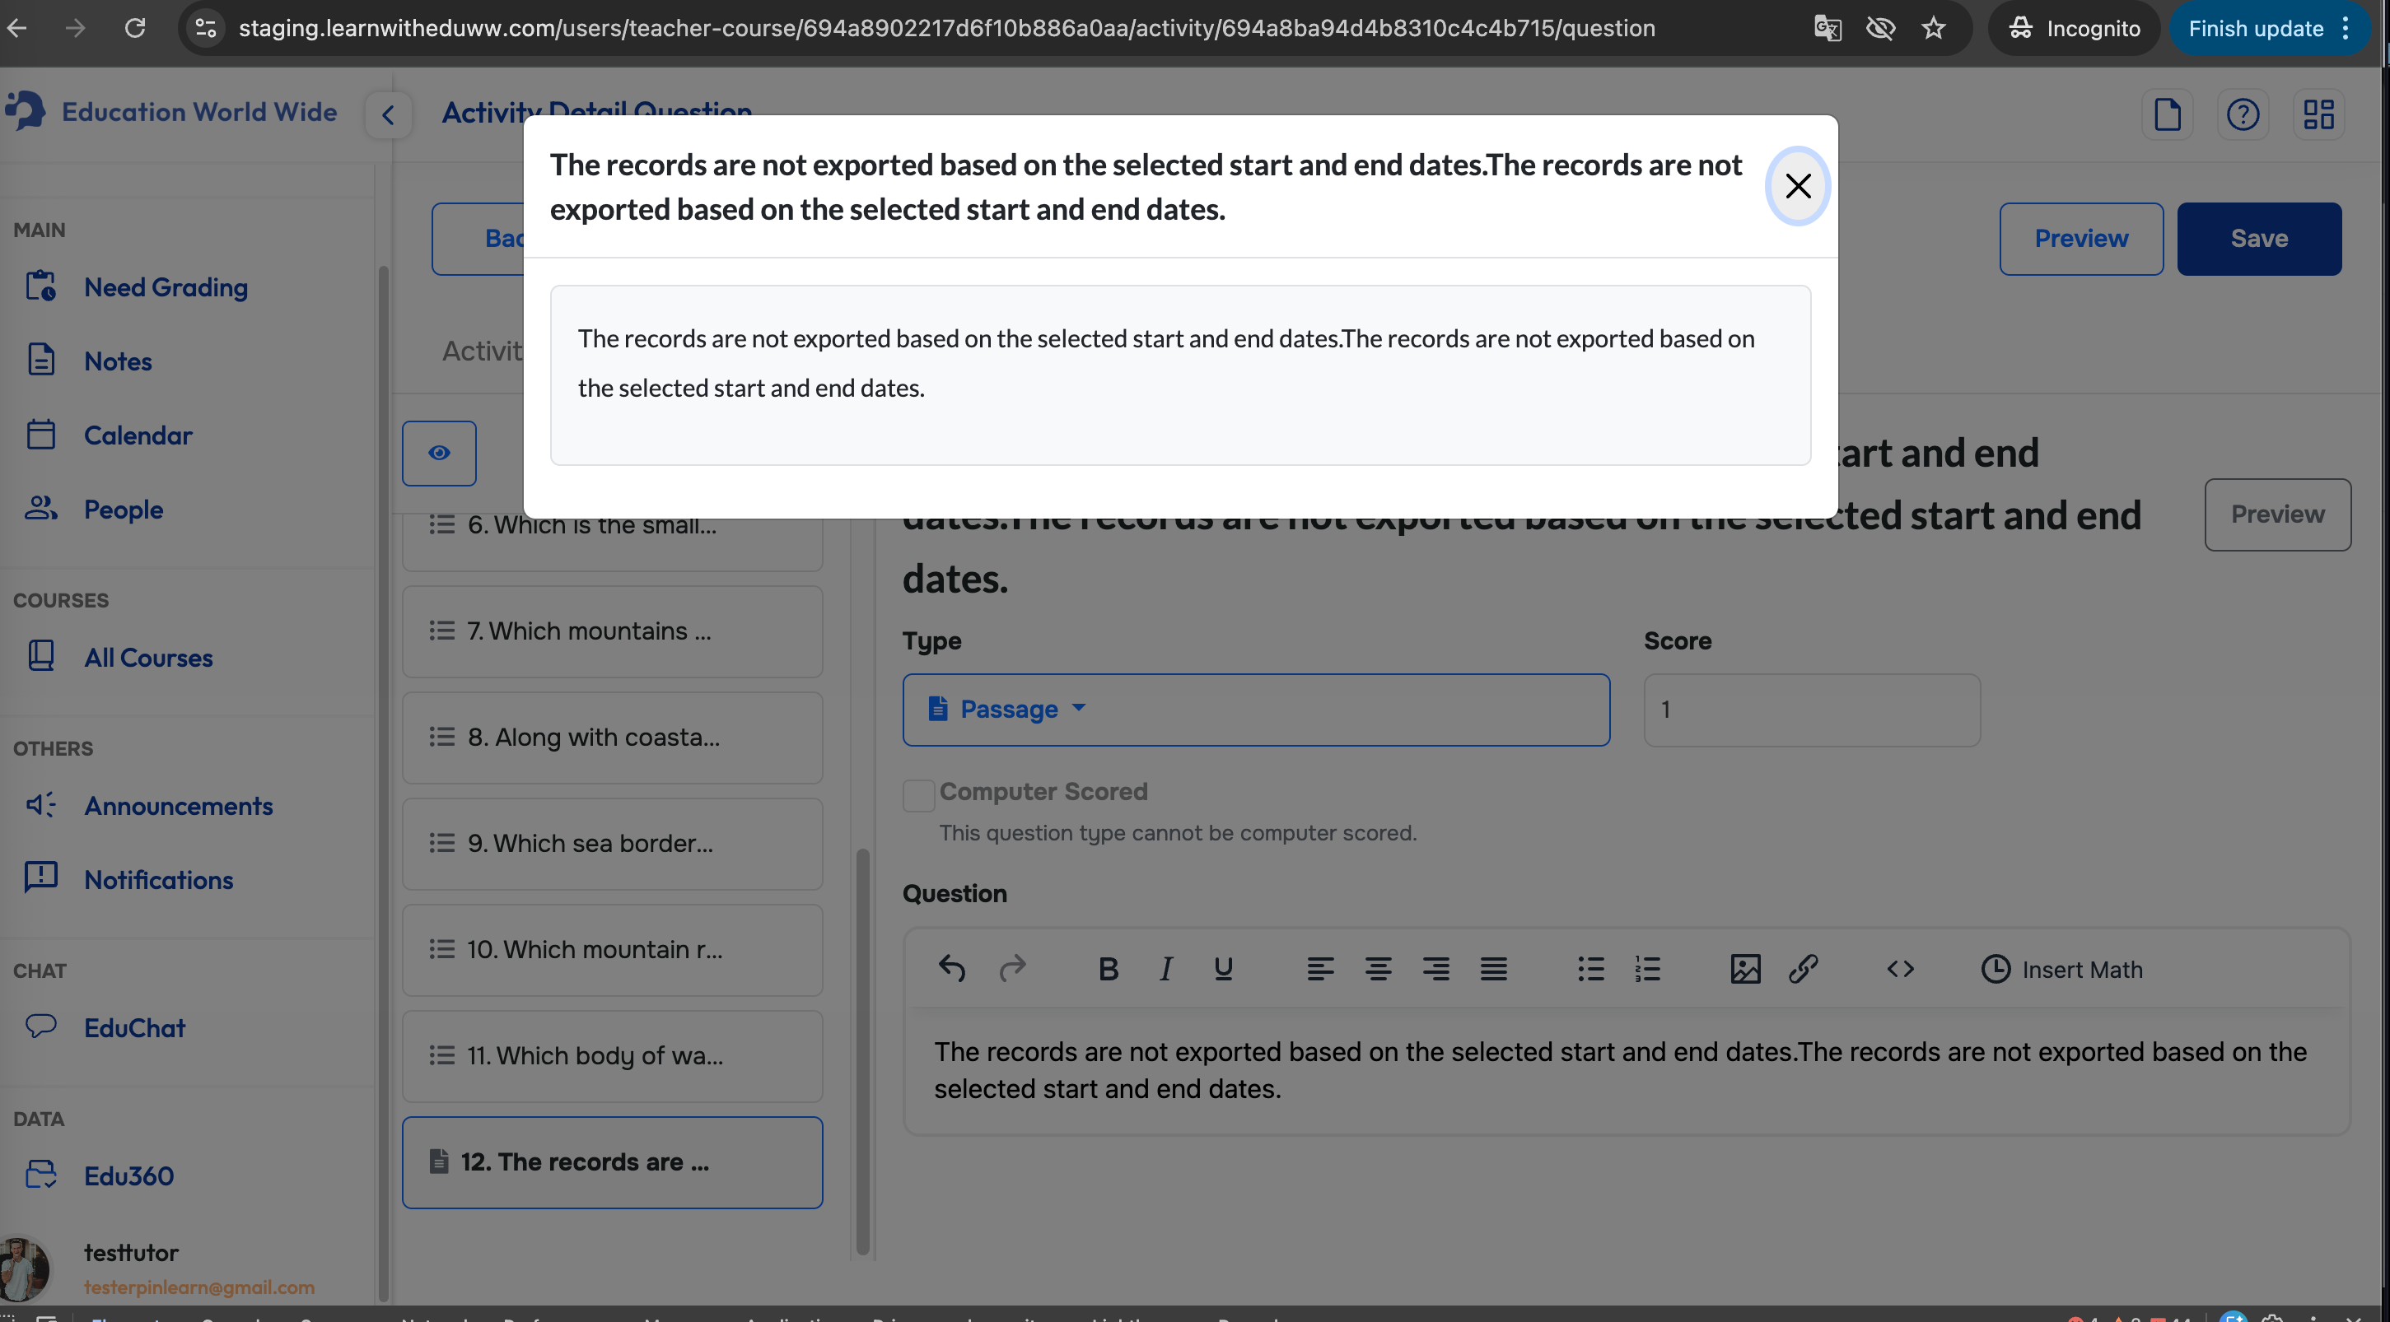Collapse sidebar with chevron button
This screenshot has width=2390, height=1322.
coord(388,115)
